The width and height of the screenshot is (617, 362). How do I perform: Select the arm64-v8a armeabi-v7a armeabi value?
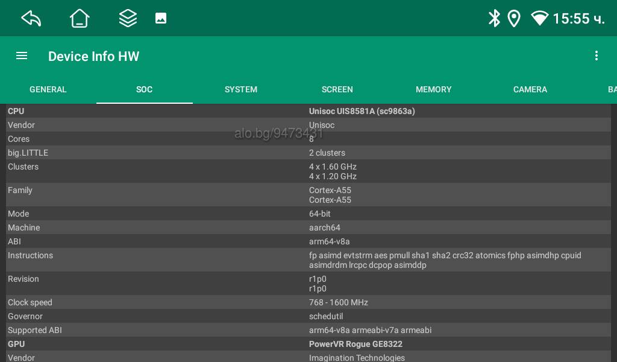371,330
